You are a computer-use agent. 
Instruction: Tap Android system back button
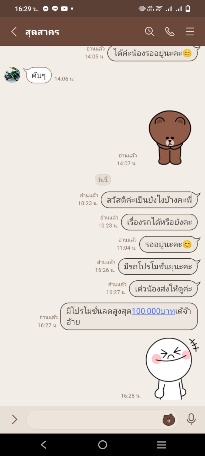coord(43,445)
